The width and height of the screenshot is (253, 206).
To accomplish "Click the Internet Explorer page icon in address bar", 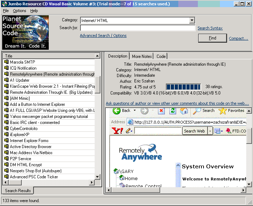I will 130,122.
